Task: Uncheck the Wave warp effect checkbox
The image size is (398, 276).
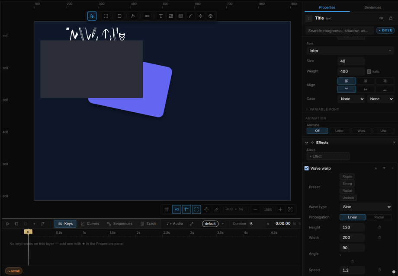Action: (x=307, y=168)
